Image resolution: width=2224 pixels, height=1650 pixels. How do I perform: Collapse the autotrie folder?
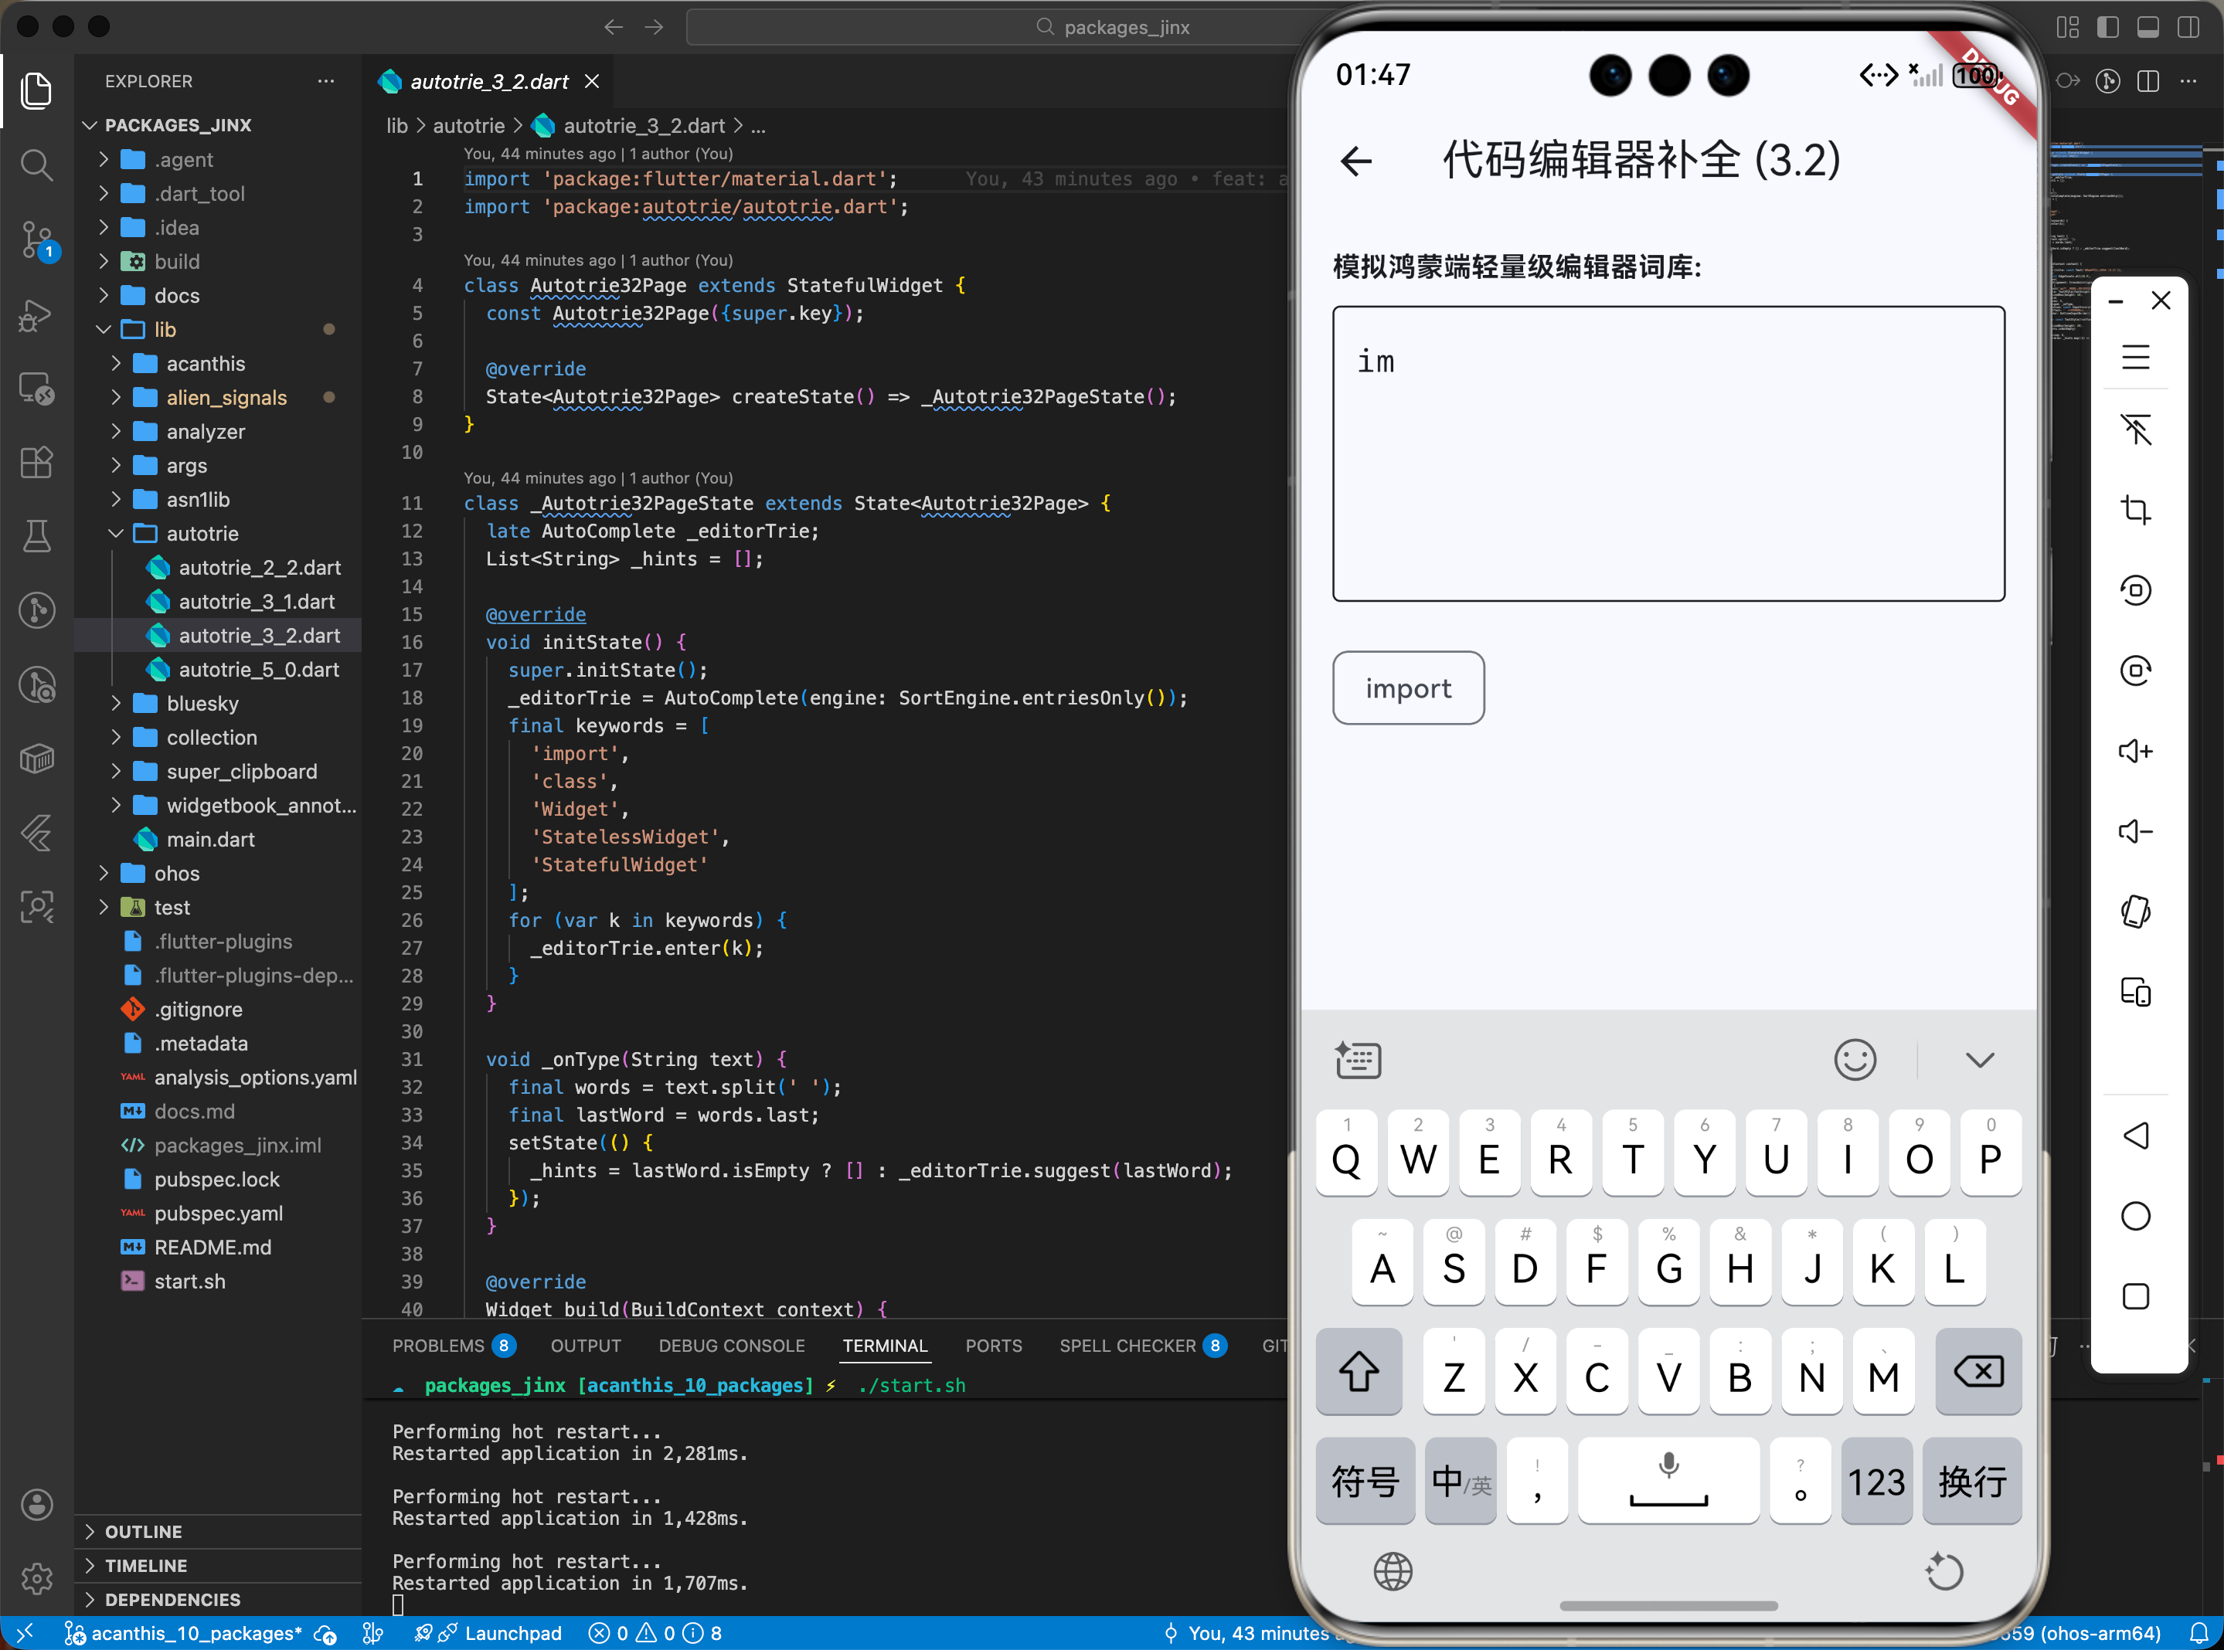click(x=202, y=533)
